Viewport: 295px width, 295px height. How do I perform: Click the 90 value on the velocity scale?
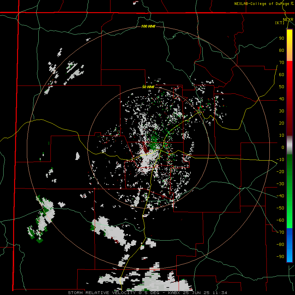(x=282, y=38)
